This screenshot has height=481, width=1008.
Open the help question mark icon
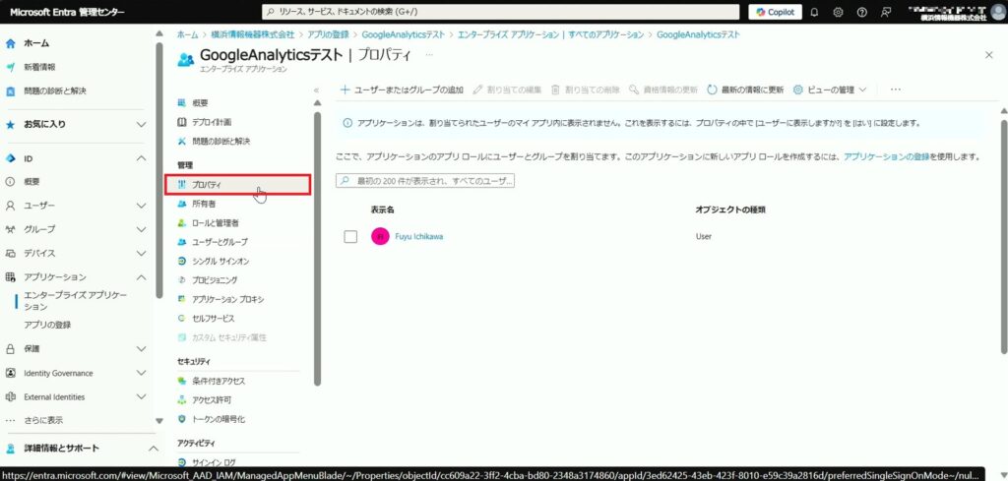[862, 12]
